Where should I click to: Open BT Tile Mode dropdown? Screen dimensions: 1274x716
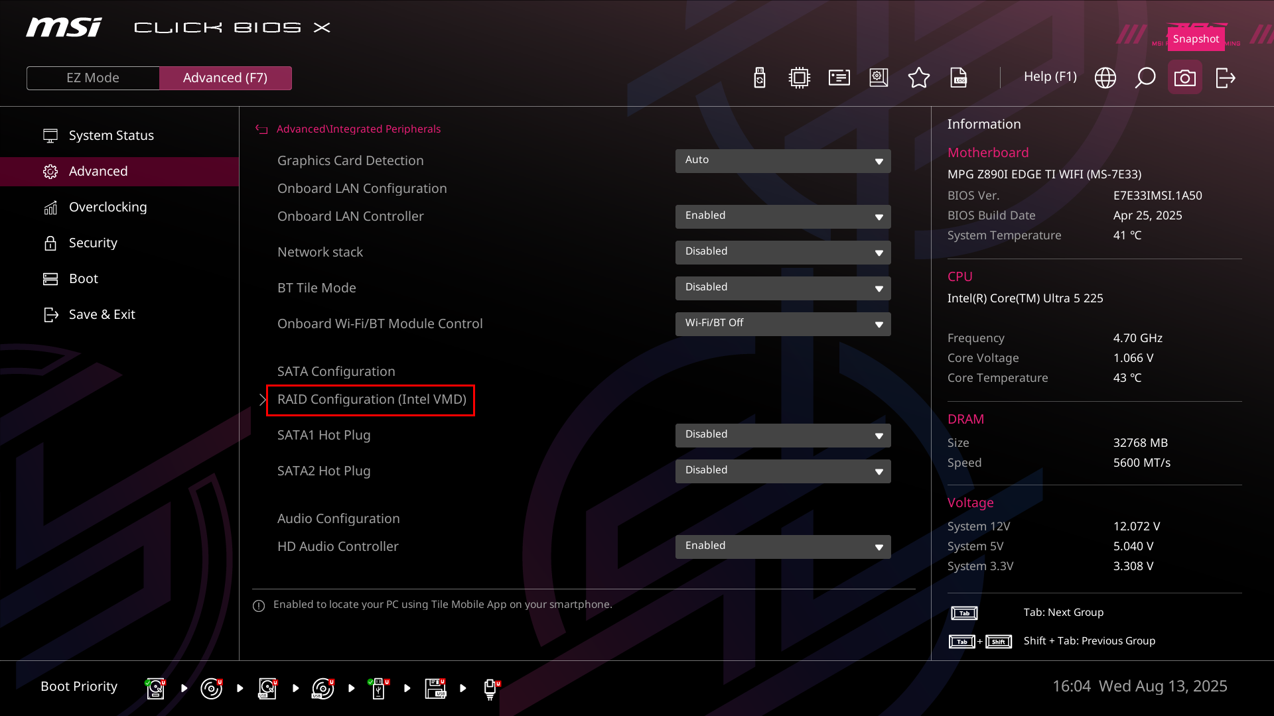(x=783, y=288)
